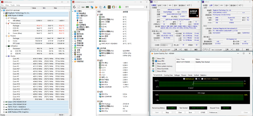Click the 超频 flame icon in AIDA64 tree
The width and height of the screenshot is (253, 116).
click(x=77, y=23)
